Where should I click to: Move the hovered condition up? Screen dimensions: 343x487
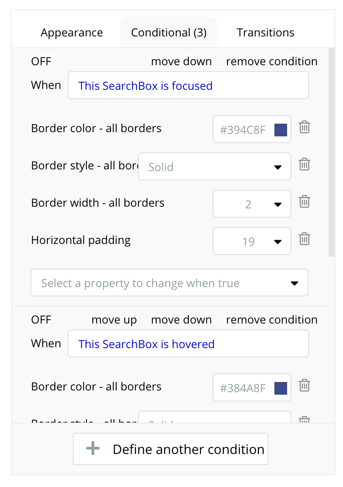114,320
